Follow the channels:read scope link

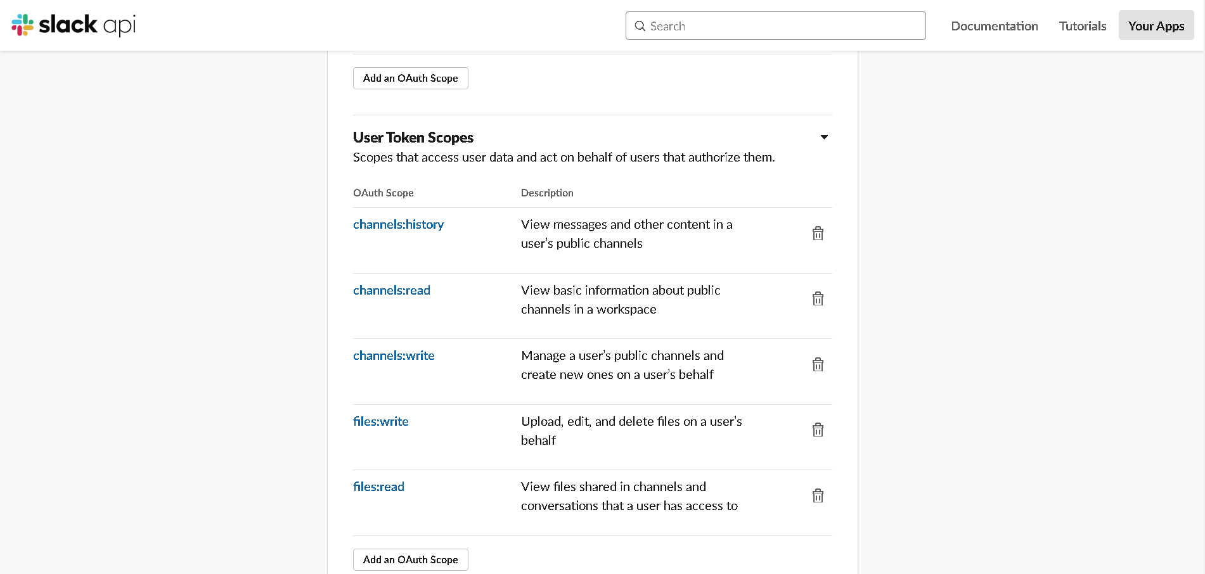pos(391,290)
